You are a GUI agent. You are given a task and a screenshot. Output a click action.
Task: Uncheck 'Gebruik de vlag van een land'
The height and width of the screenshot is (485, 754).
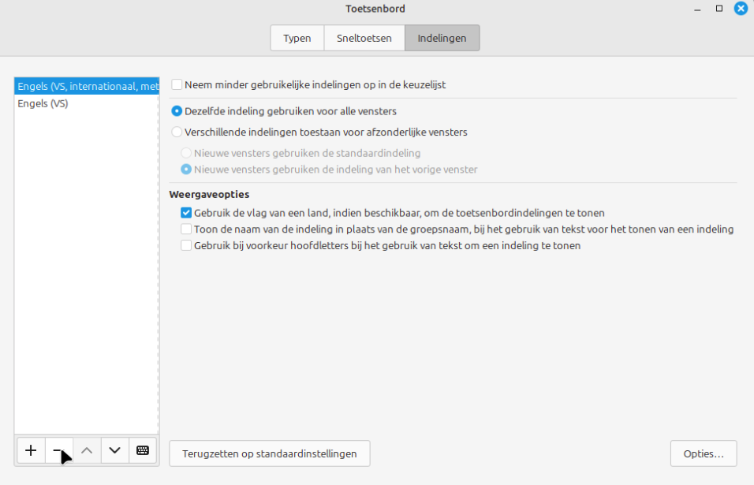pos(186,213)
